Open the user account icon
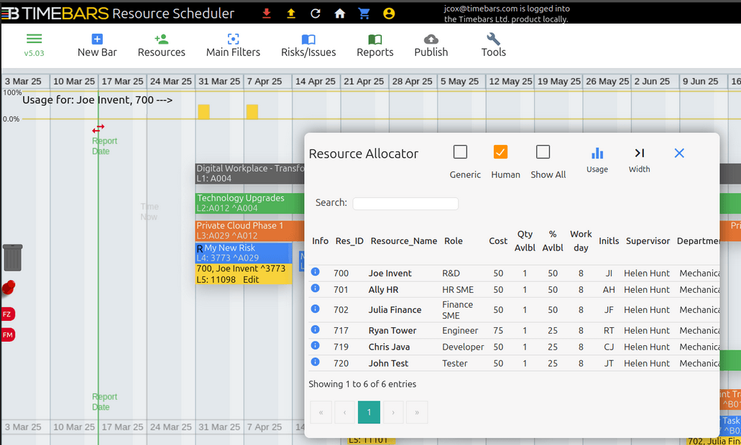741x445 pixels. (x=389, y=13)
